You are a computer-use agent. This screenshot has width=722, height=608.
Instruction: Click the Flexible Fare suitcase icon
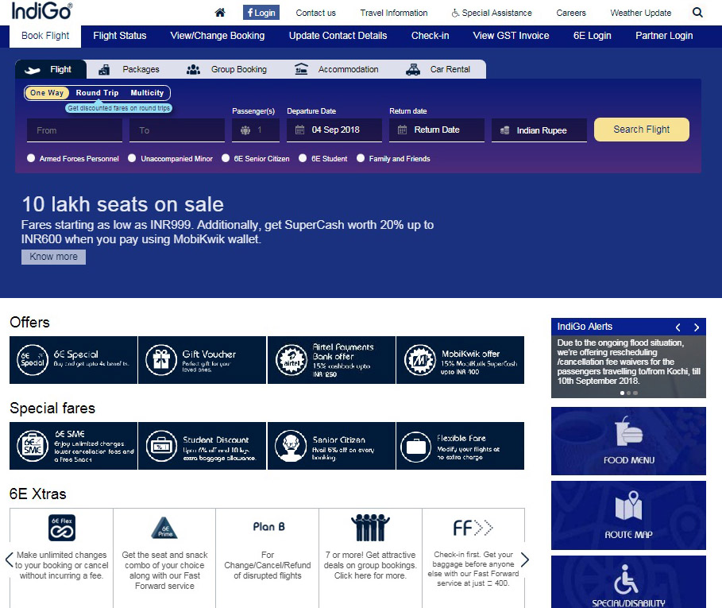415,447
